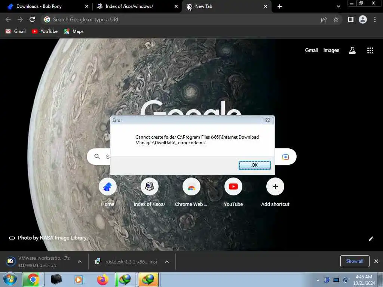Open the media player taskbar icon
Image resolution: width=383 pixels, height=287 pixels.
[79, 280]
